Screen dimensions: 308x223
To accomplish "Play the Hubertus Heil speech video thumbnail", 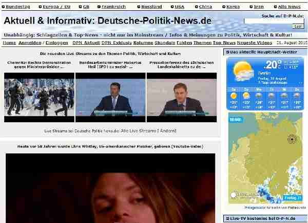I will (x=110, y=97).
